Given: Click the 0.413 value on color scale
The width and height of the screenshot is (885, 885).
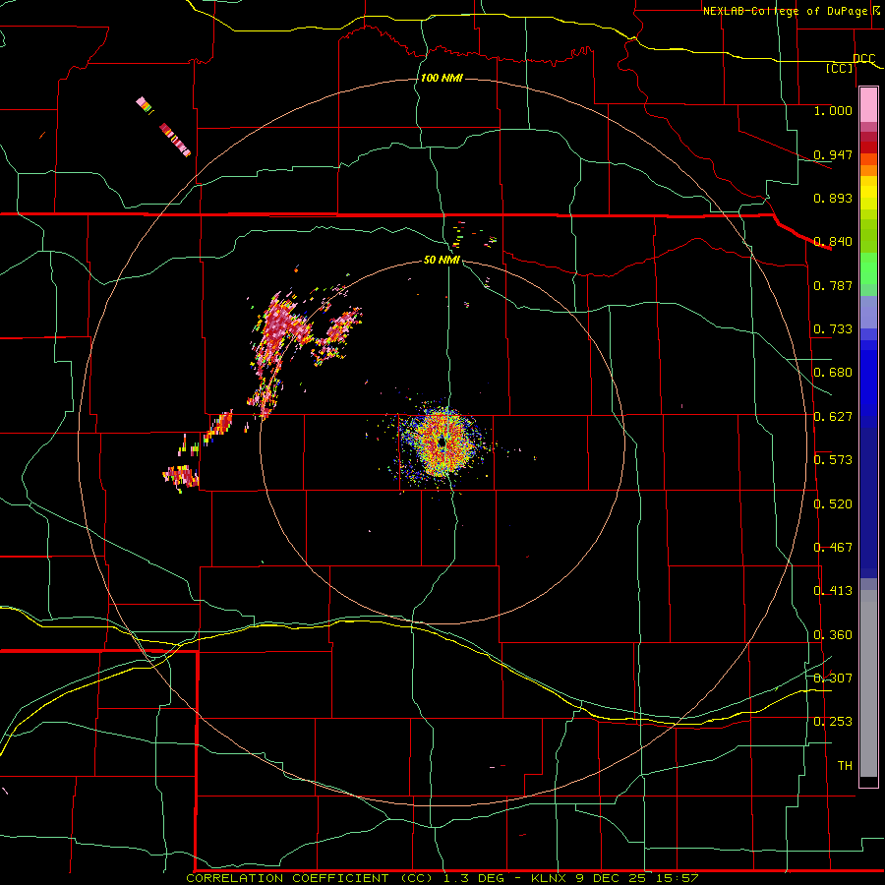Looking at the screenshot, I should 833,591.
